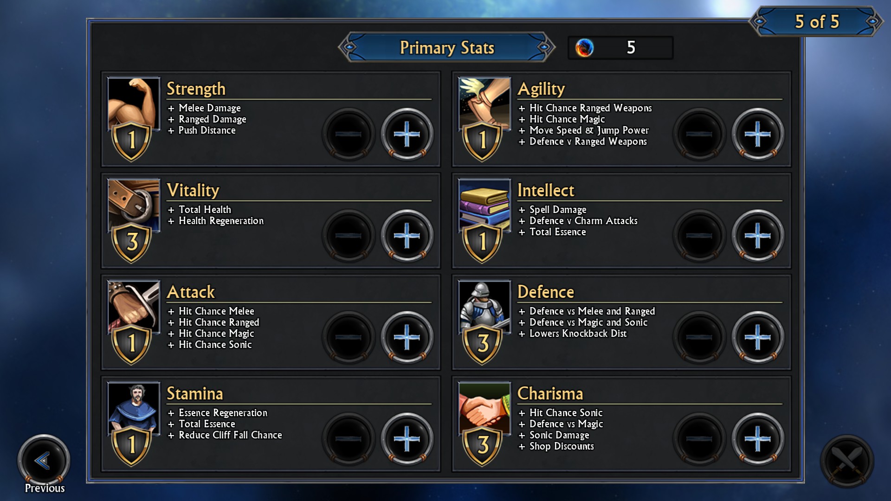Viewport: 891px width, 501px height.
Task: Raise Defence using the plus icon
Action: 758,338
